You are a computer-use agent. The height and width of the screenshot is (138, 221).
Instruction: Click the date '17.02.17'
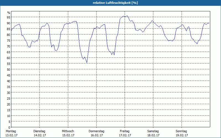(125, 135)
